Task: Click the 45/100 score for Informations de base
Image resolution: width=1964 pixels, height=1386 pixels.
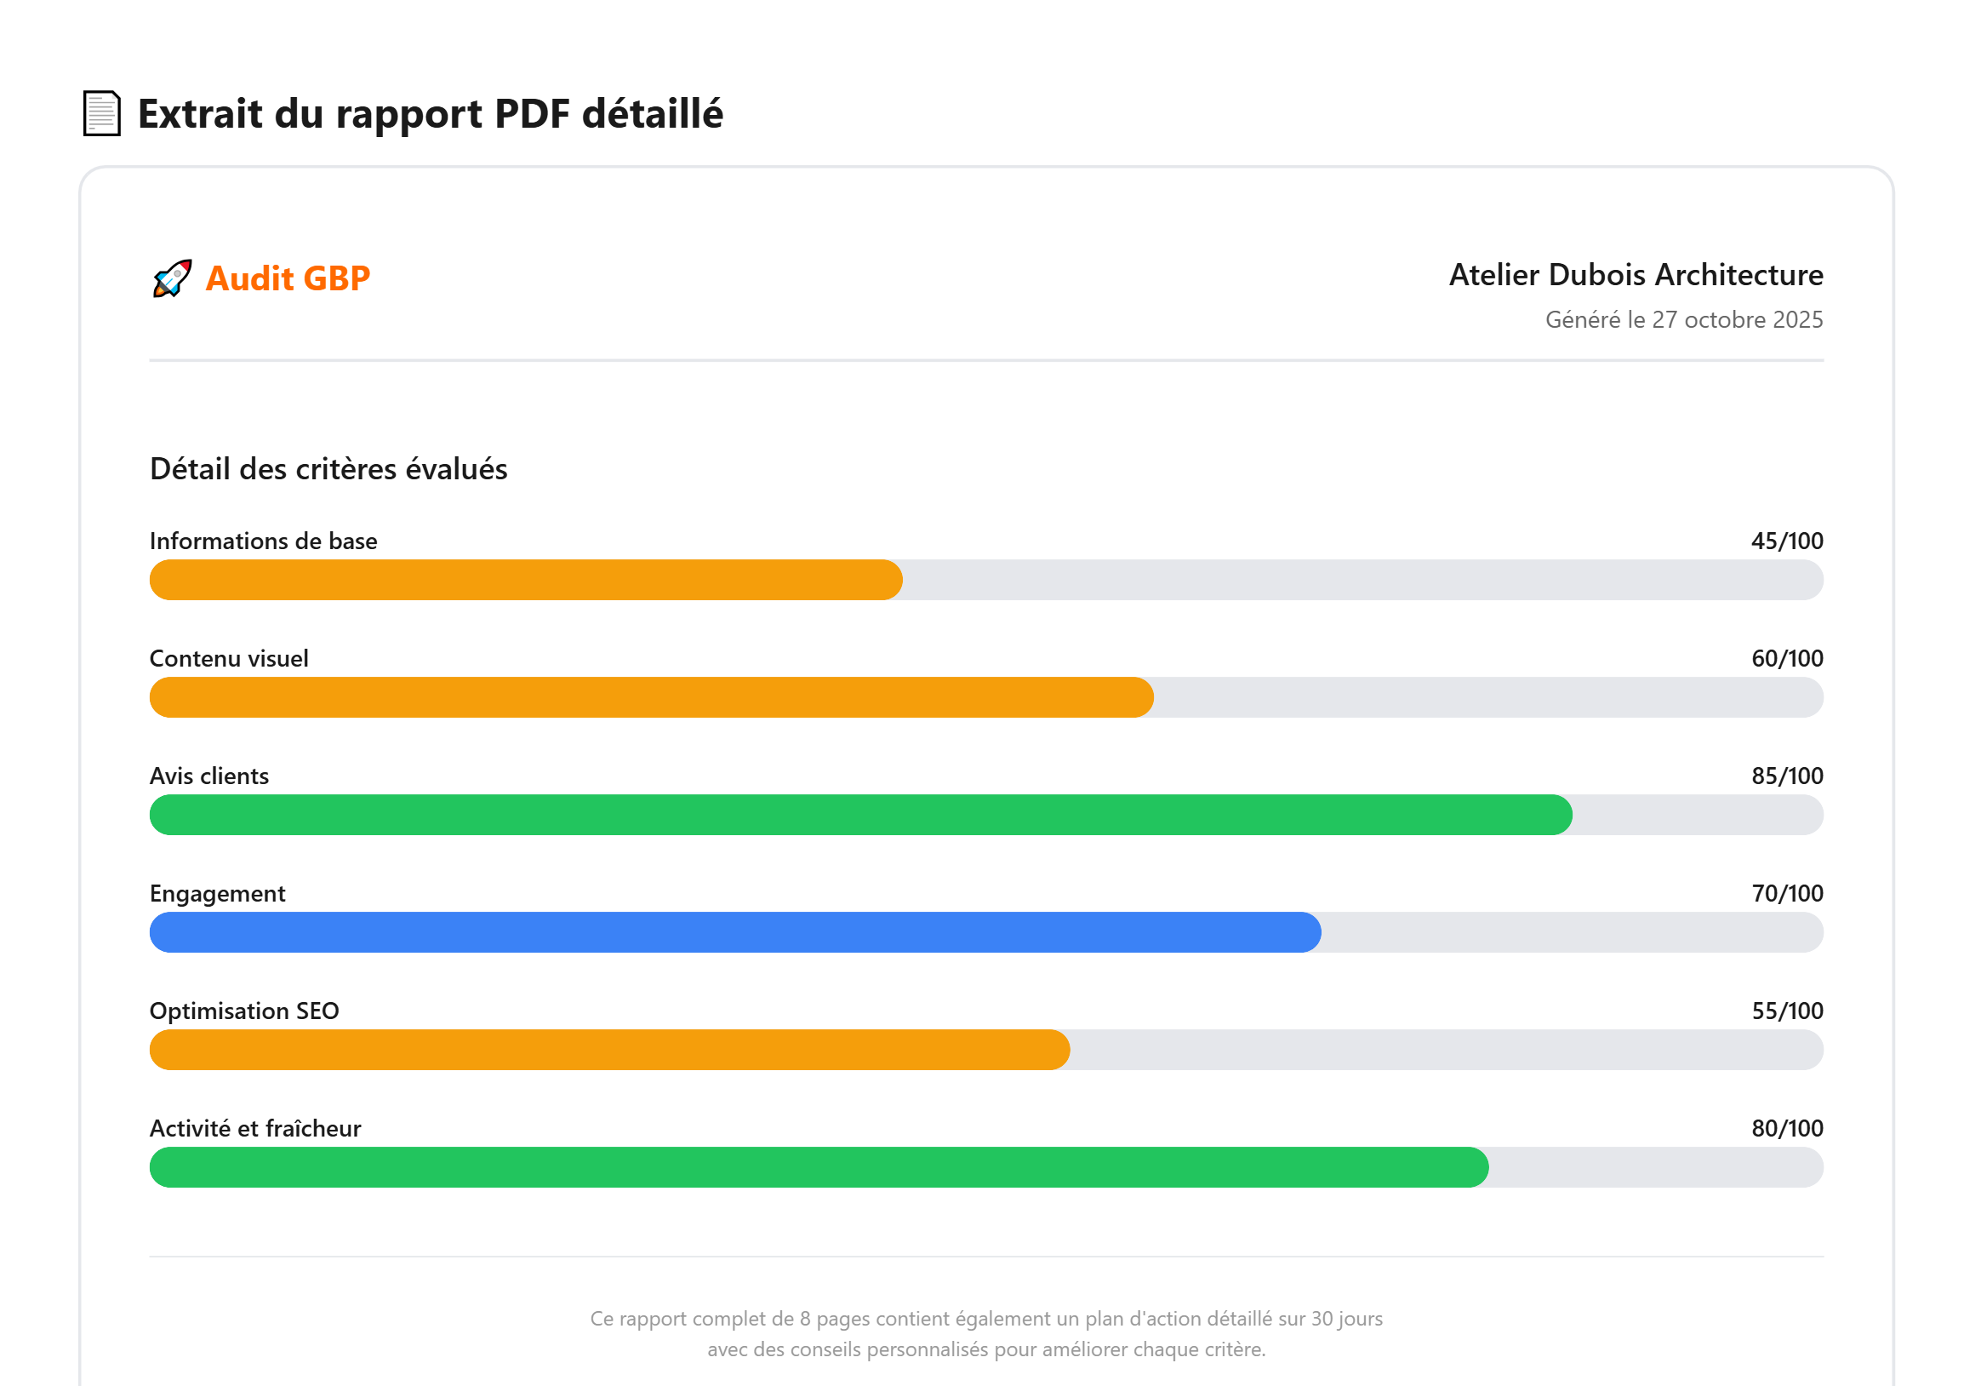Action: pos(1786,541)
